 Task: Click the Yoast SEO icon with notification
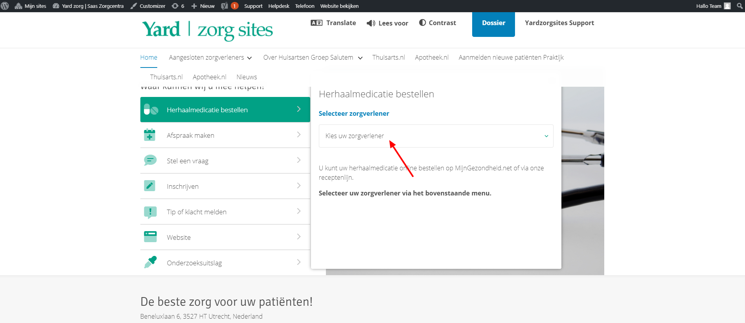(x=230, y=6)
